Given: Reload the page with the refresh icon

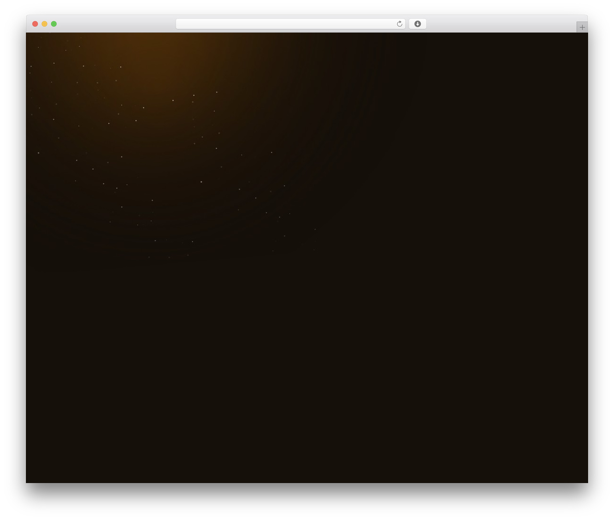Looking at the screenshot, I should 399,24.
